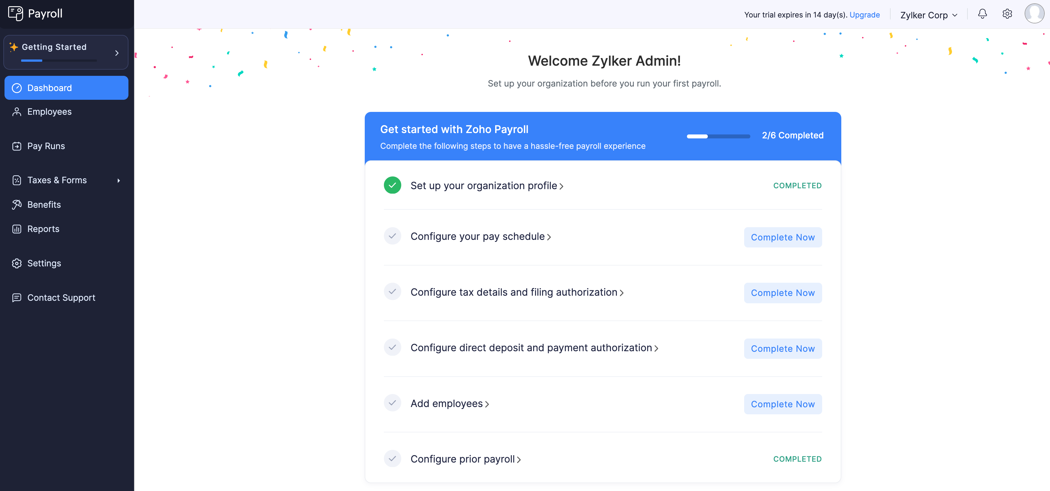
Task: Expand the Taxes & Forms submenu arrow
Action: (x=119, y=181)
